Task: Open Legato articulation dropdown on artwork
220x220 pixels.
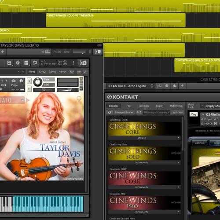Action: [22, 100]
